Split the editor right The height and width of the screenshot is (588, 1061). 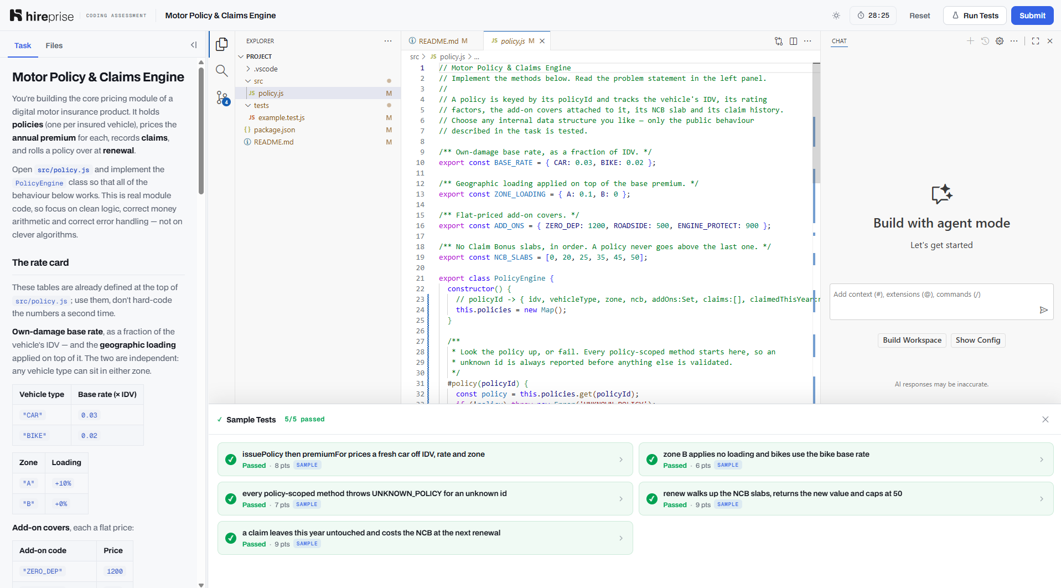793,41
